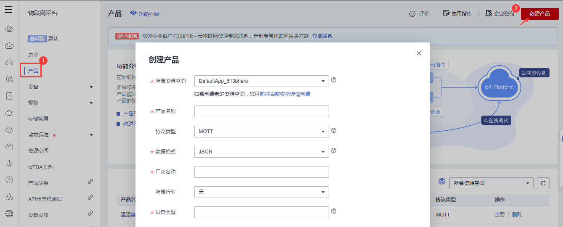
Task: Click the help icon beside 设备类型 field
Action: (x=334, y=211)
